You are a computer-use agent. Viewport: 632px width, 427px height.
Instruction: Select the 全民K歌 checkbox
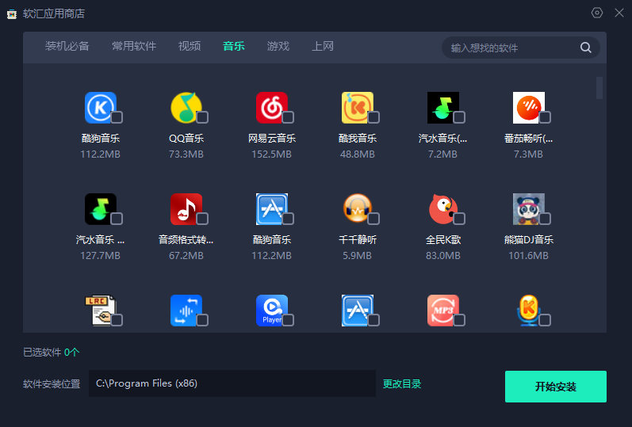(x=459, y=219)
